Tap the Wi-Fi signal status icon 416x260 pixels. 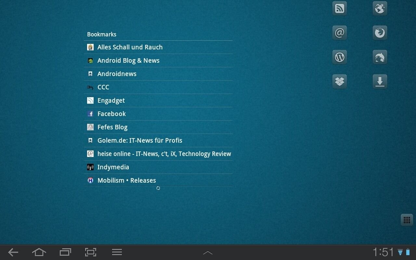(400, 253)
